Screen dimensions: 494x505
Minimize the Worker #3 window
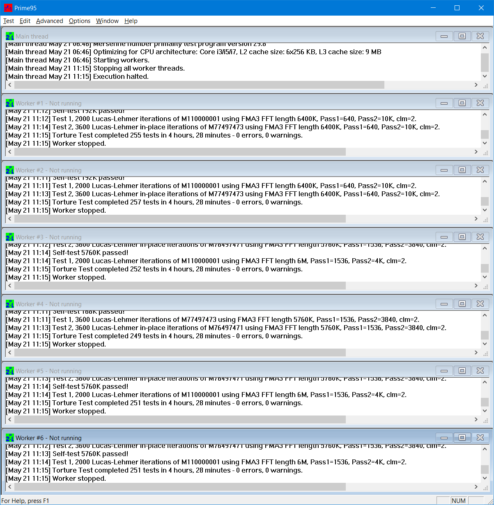tap(444, 237)
